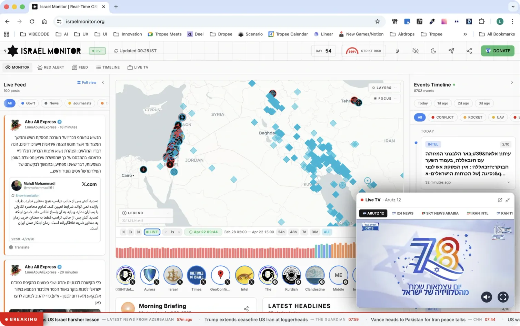Open the Red Alert tab
520x326 pixels.
(x=51, y=68)
